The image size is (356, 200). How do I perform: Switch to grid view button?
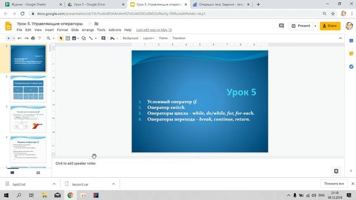tap(38, 173)
